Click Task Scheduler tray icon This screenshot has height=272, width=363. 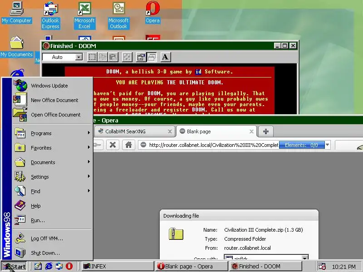[x=322, y=267]
